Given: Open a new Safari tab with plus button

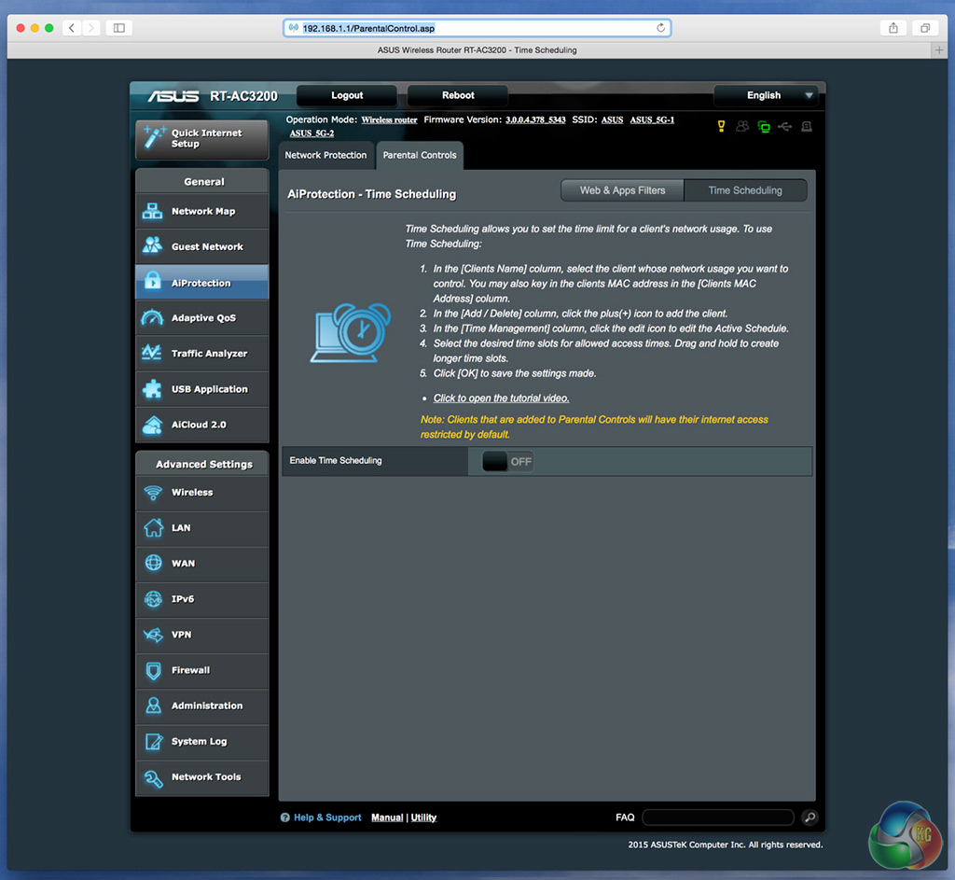Looking at the screenshot, I should [938, 50].
